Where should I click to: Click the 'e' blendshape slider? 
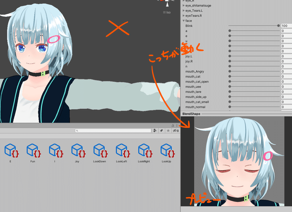pyautogui.click(x=254, y=36)
